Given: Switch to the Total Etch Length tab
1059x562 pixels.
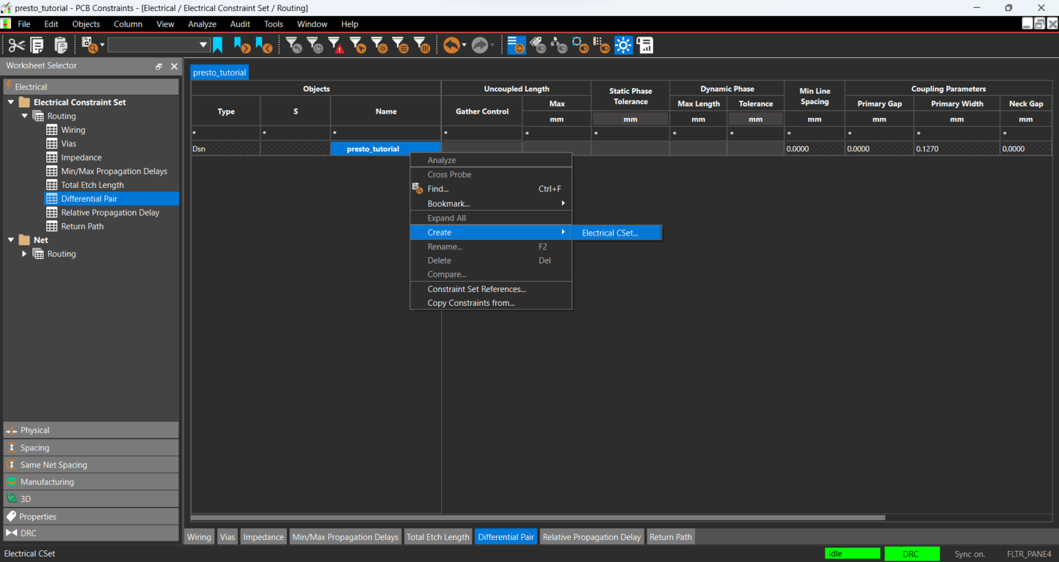Looking at the screenshot, I should click(x=438, y=537).
